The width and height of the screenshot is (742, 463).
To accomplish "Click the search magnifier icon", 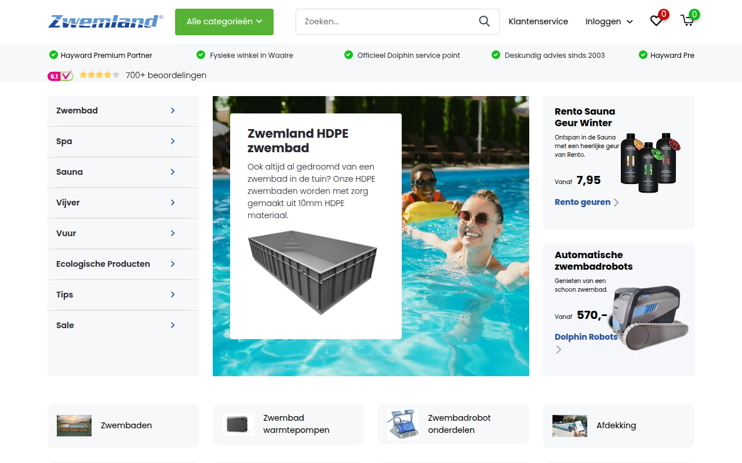I will (485, 21).
